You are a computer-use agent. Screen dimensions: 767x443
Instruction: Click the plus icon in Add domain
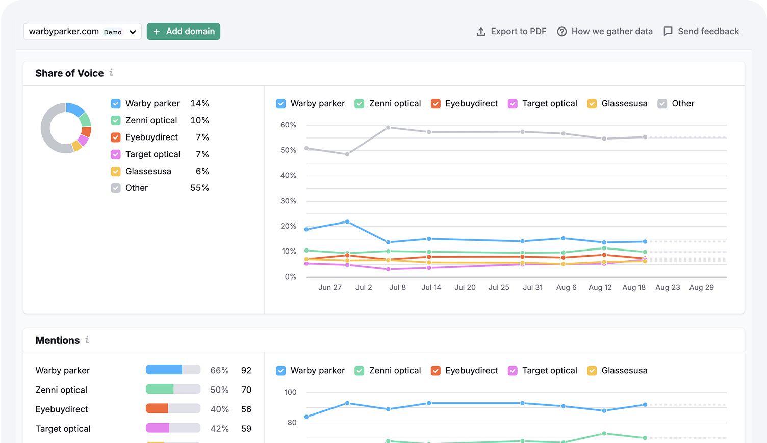point(157,32)
